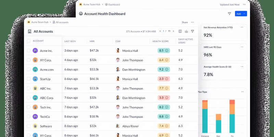
Task: Open the three-dot menu beside Updated Just Now
Action: pyautogui.click(x=244, y=5)
